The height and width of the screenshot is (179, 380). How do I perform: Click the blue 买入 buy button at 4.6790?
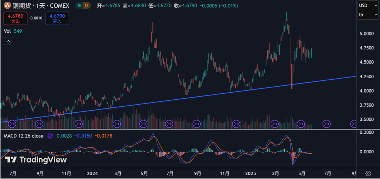(57, 18)
